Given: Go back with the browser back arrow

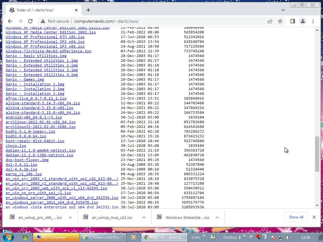Looking at the screenshot, I should (10, 21).
